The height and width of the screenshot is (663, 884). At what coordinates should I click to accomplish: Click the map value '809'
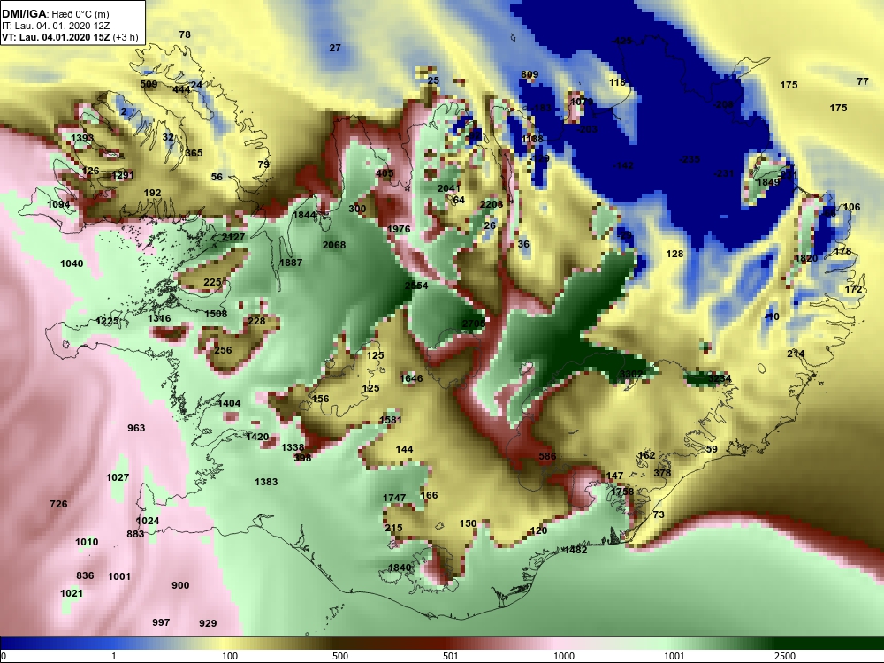[530, 74]
